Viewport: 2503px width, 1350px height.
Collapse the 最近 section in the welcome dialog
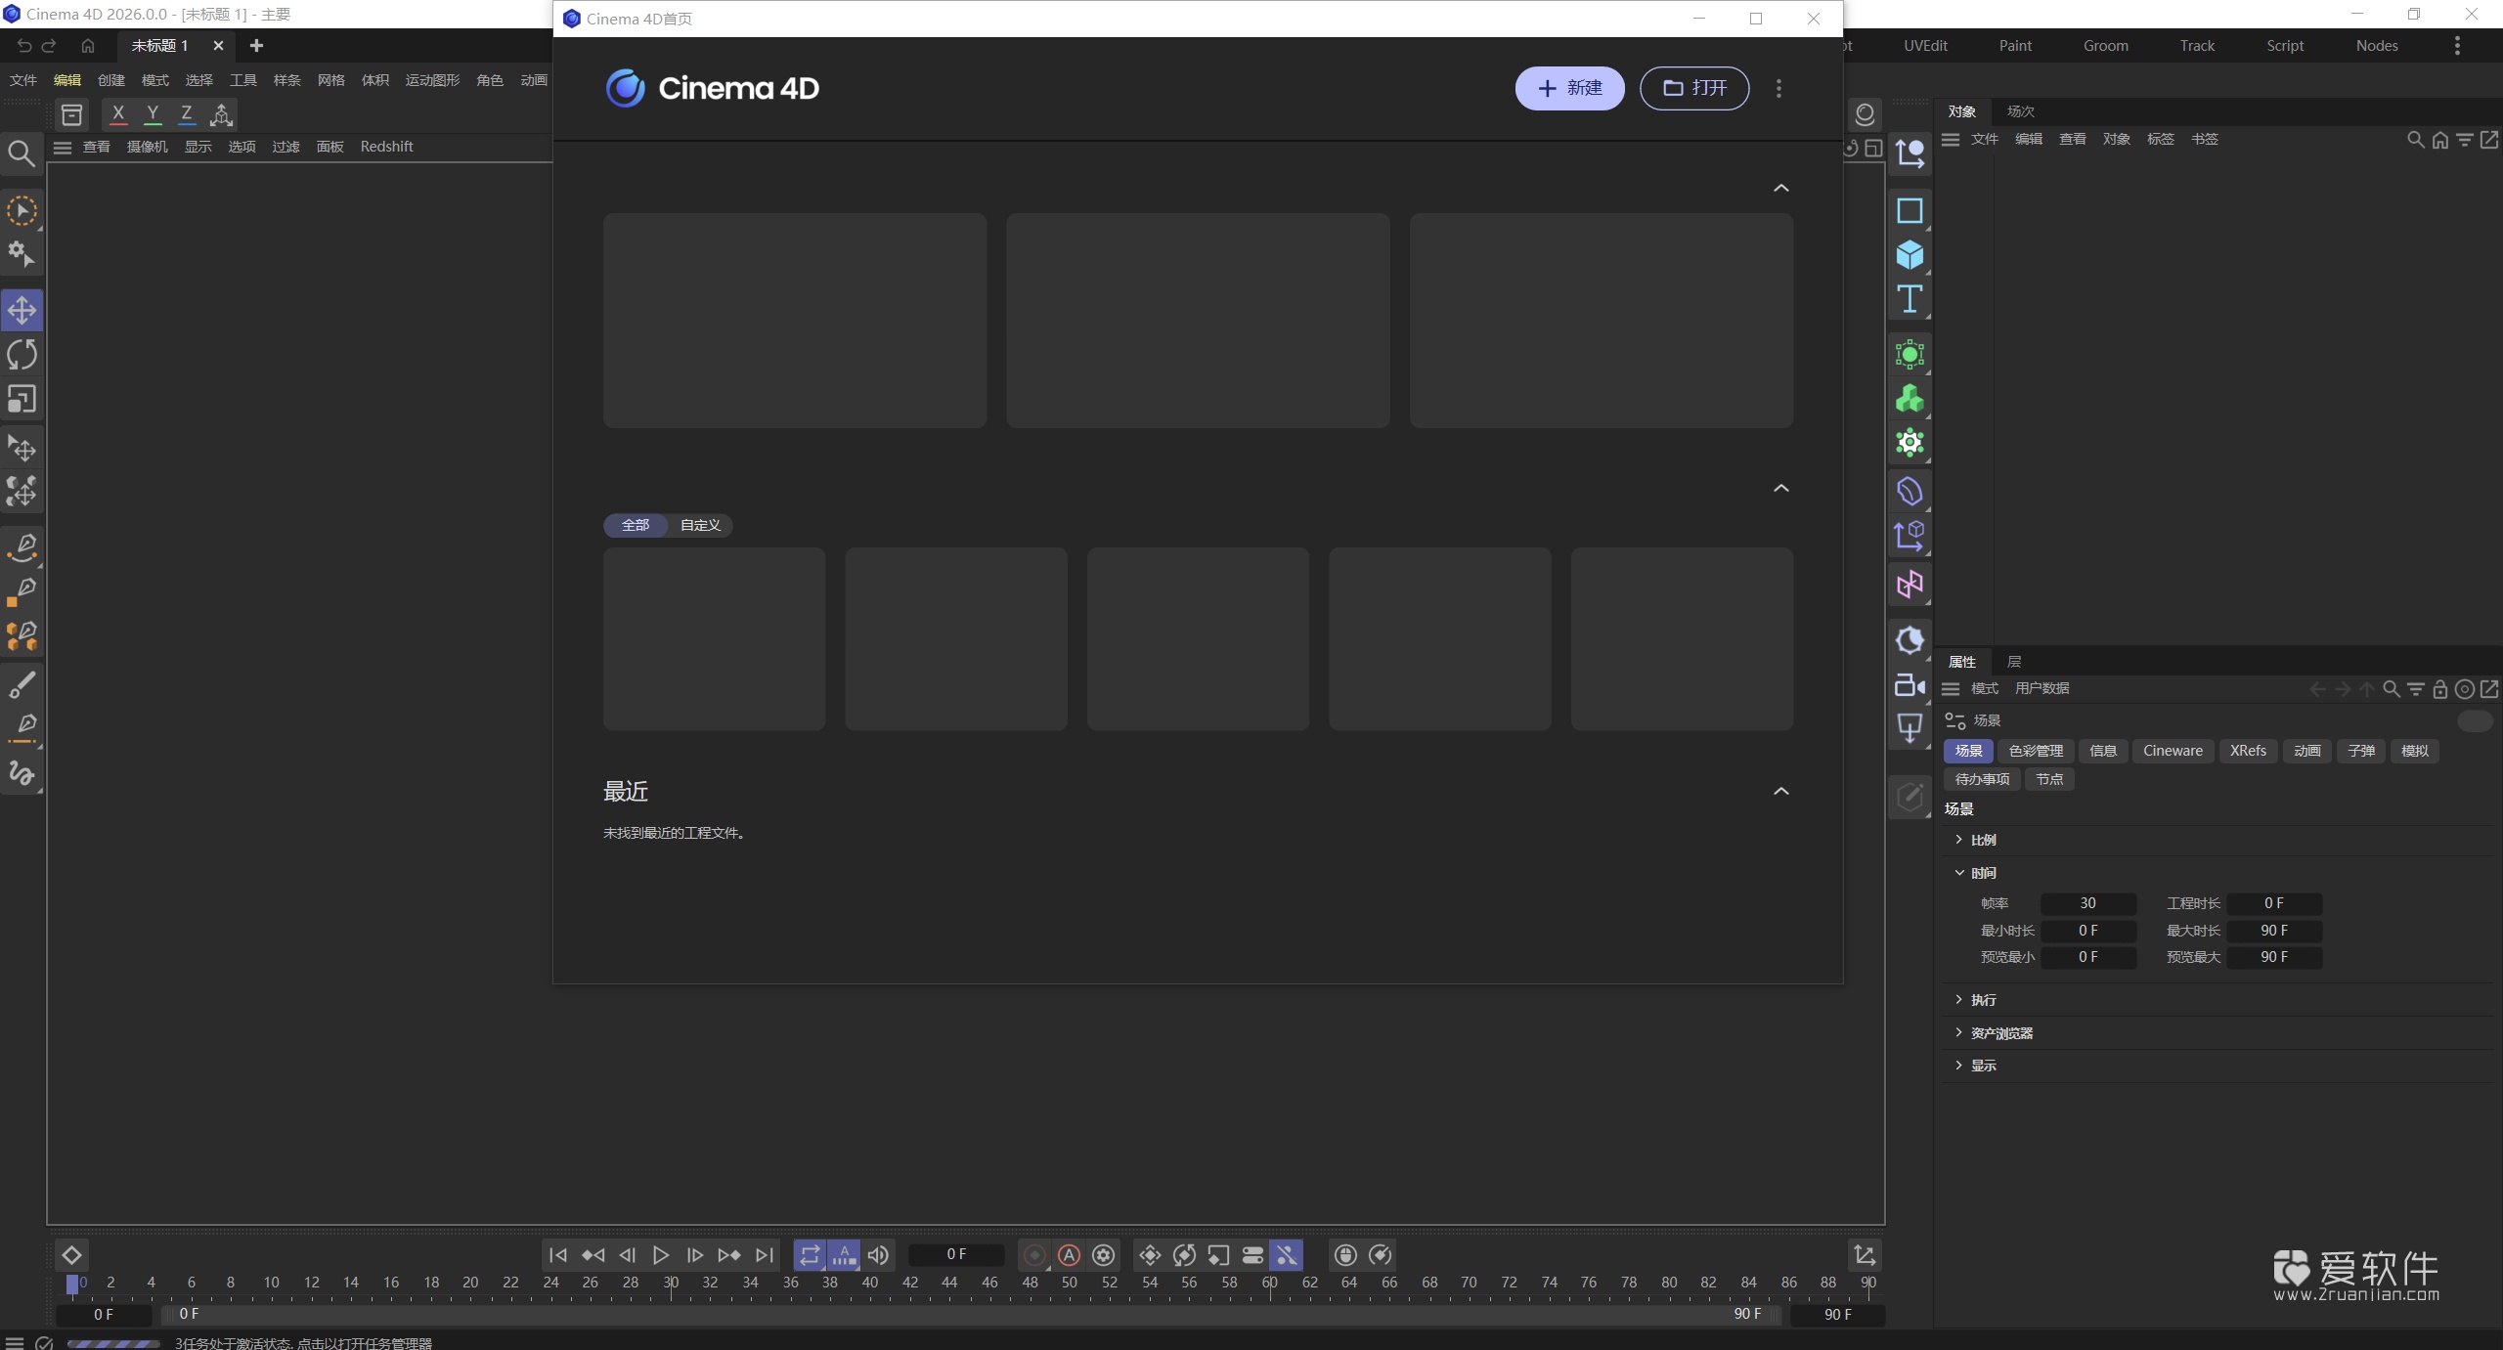click(1779, 792)
